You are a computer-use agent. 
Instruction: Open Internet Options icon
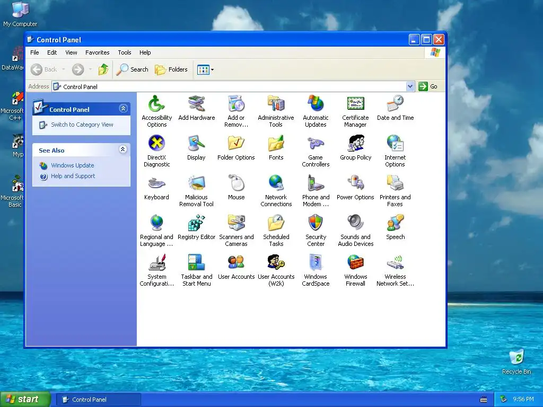395,143
